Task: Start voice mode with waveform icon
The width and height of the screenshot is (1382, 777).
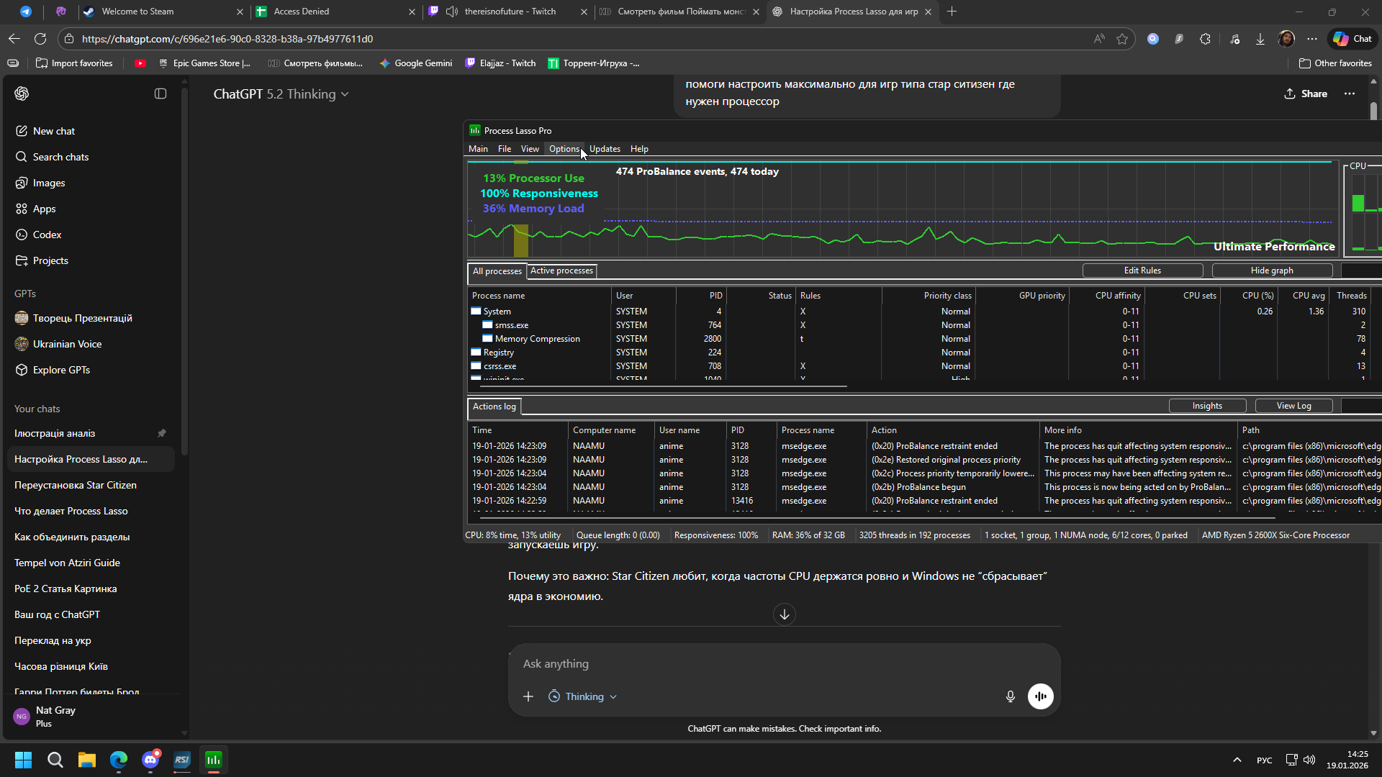Action: [x=1040, y=696]
